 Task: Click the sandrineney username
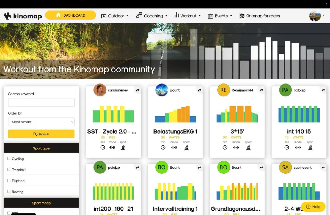pyautogui.click(x=118, y=90)
